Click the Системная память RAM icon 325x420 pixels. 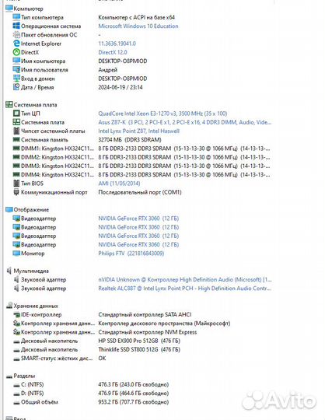point(16,139)
